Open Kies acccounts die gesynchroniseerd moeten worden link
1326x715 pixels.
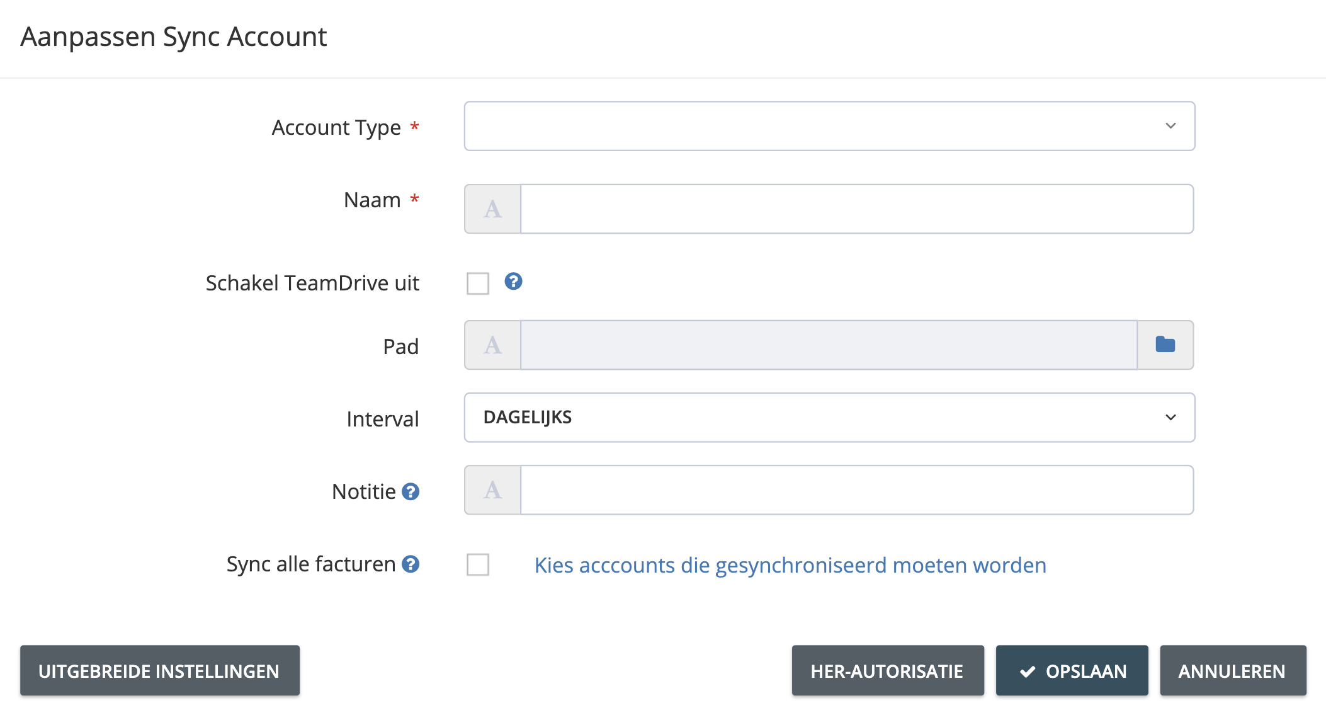pyautogui.click(x=790, y=565)
